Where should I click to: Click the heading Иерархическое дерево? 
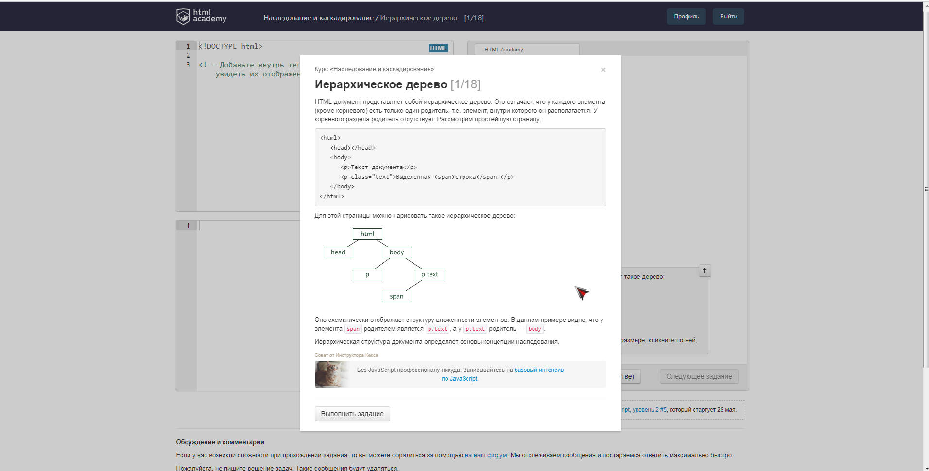[381, 84]
